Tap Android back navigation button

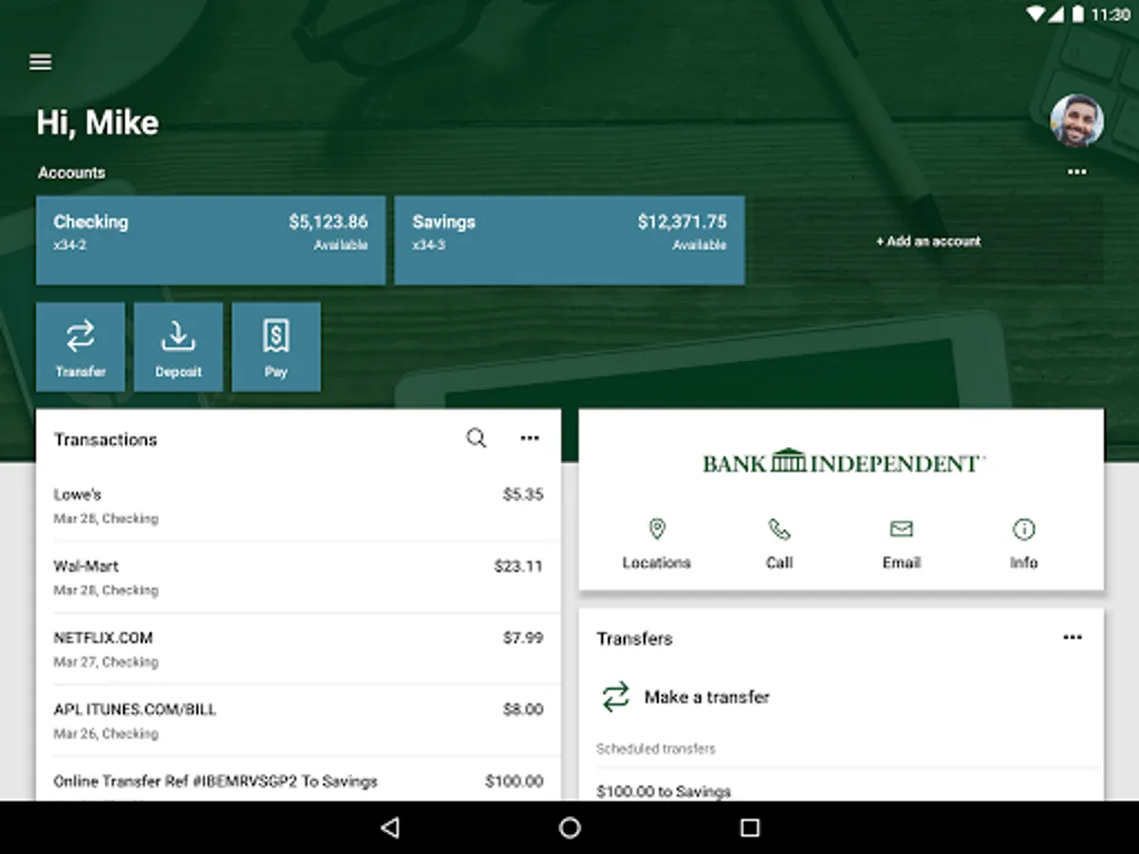click(389, 828)
